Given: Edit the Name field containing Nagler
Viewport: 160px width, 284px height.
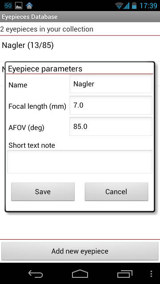Looking at the screenshot, I should (x=111, y=84).
